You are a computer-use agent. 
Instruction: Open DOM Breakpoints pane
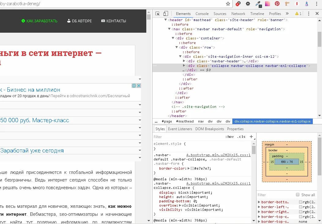tap(209, 129)
